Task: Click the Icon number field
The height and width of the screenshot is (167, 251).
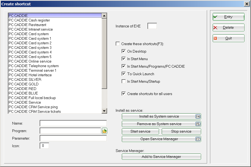Action: tap(44, 146)
